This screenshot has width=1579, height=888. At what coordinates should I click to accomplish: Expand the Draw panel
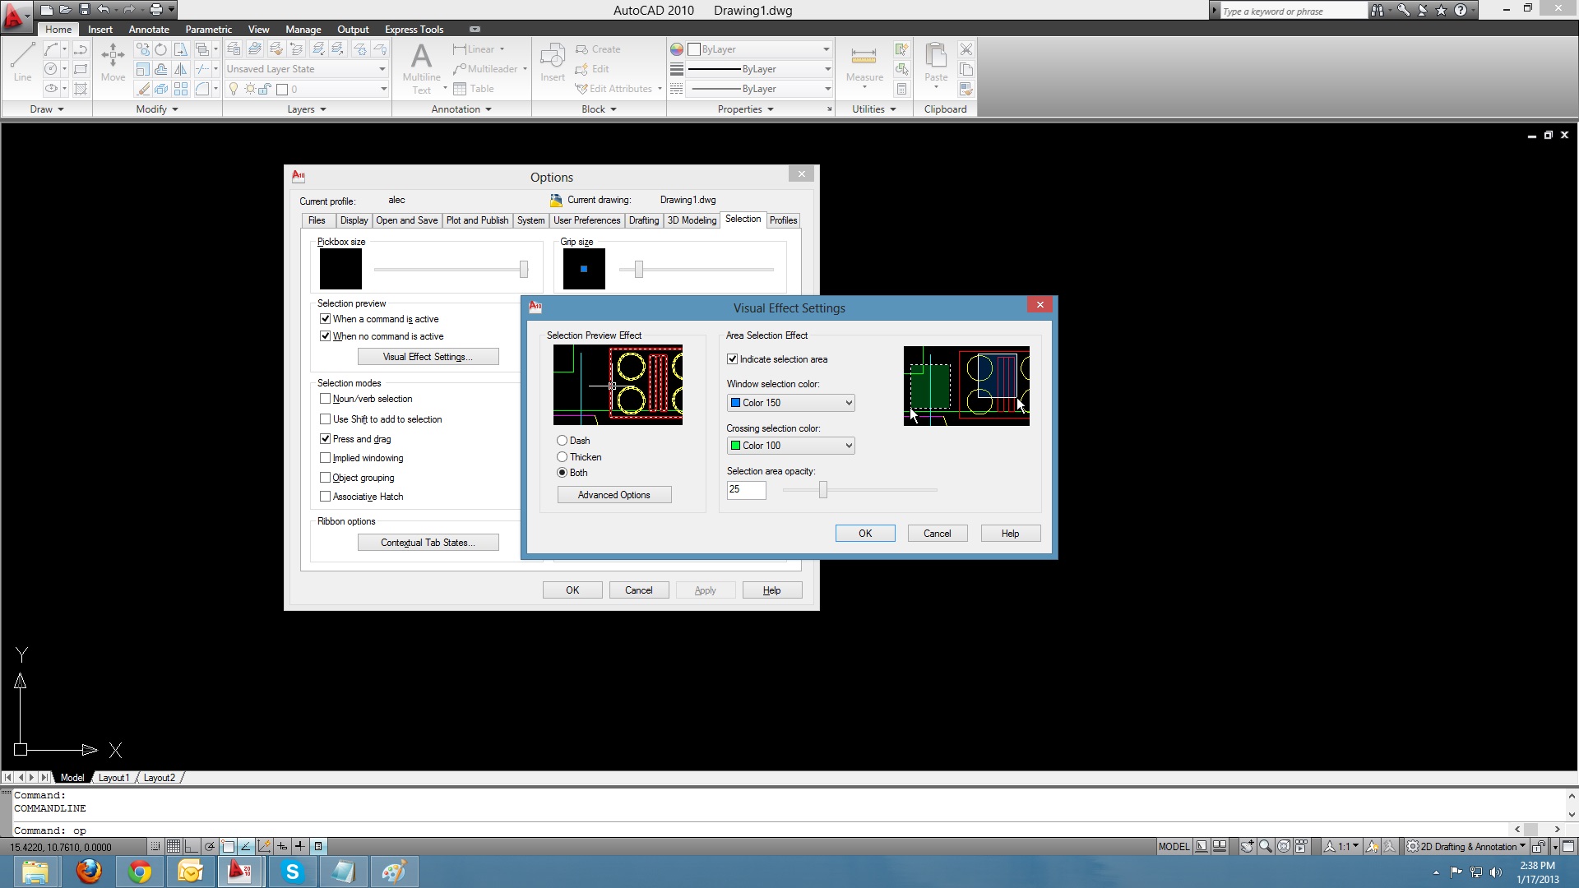pyautogui.click(x=47, y=109)
